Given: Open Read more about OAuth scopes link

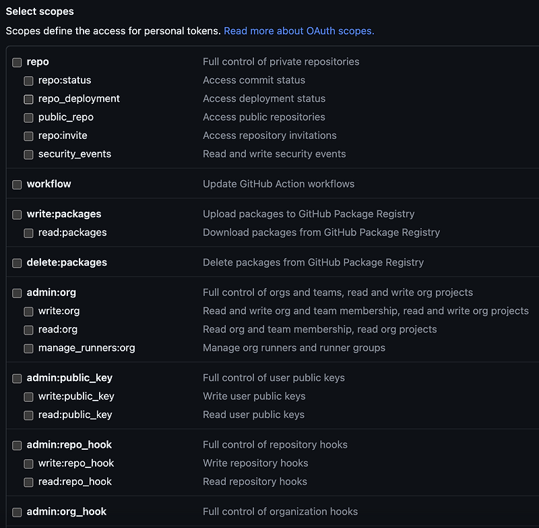Looking at the screenshot, I should pos(299,31).
